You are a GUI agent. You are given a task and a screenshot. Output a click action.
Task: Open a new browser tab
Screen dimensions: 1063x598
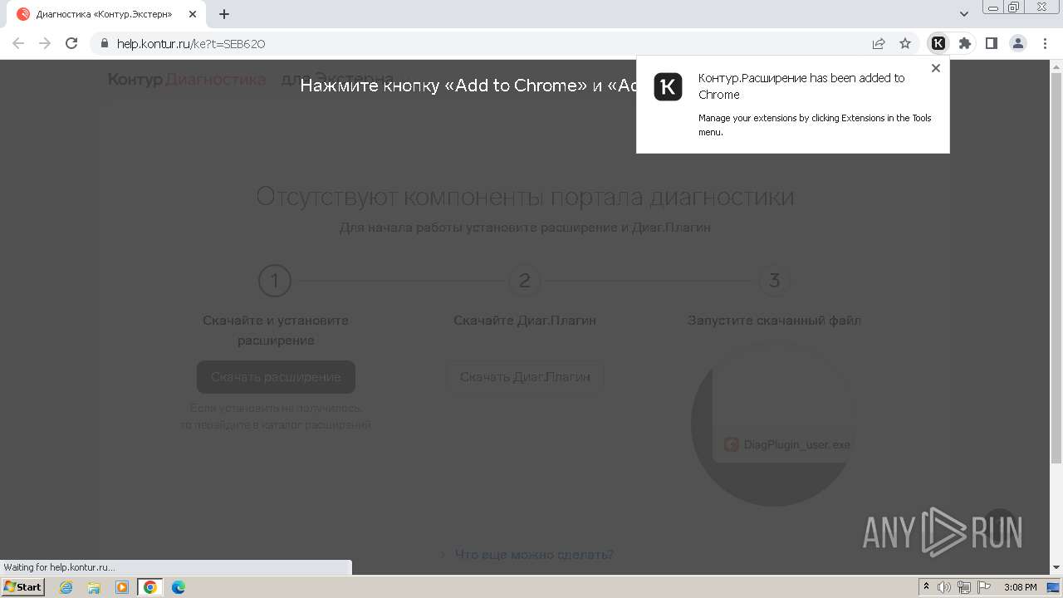[x=224, y=14]
